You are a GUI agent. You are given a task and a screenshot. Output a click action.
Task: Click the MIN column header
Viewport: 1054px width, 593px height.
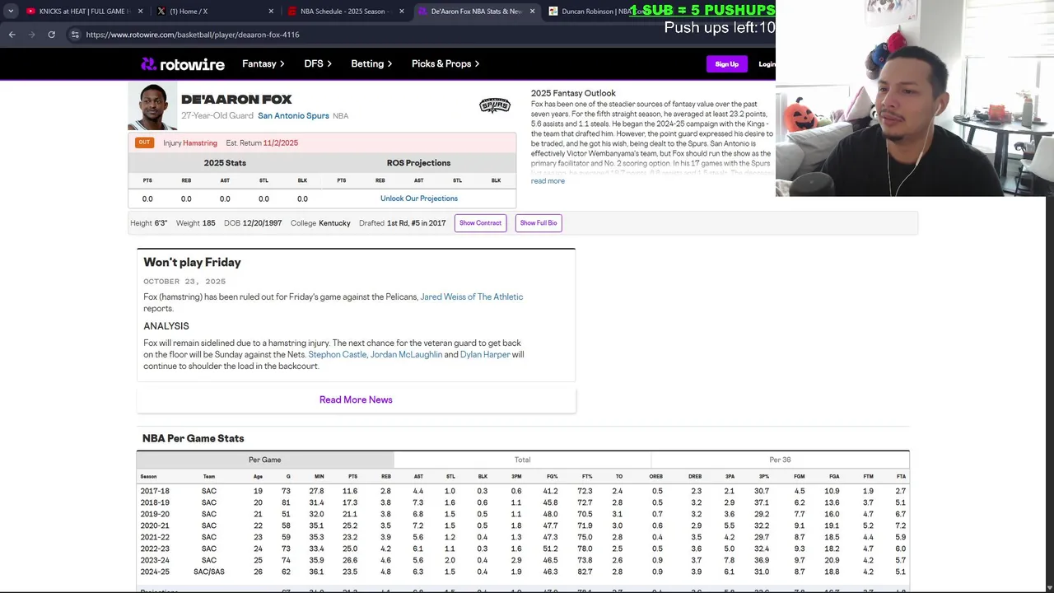coord(319,477)
